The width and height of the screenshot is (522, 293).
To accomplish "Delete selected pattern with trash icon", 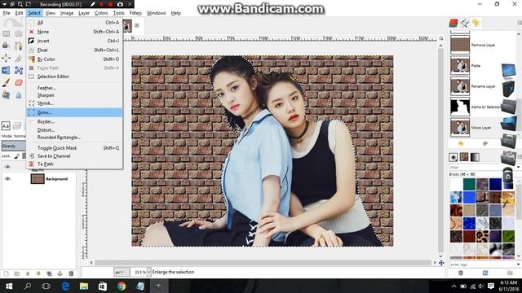I will pos(461,273).
